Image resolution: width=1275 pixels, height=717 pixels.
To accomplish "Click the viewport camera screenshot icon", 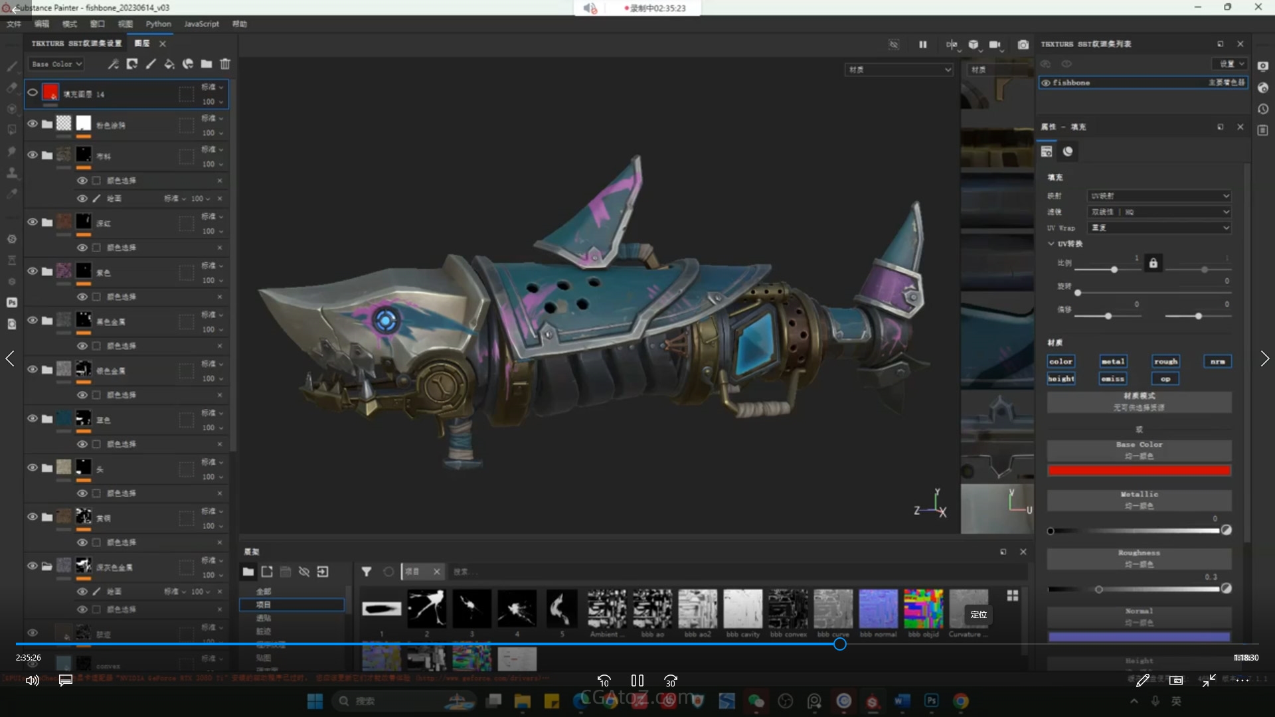I will pos(1023,44).
